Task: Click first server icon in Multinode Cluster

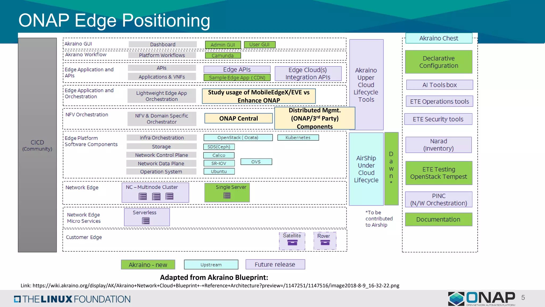Action: [x=143, y=196]
